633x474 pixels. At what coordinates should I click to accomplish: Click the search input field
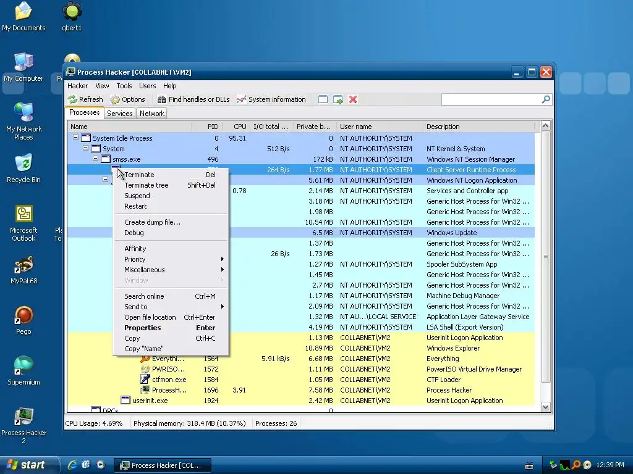[x=491, y=99]
